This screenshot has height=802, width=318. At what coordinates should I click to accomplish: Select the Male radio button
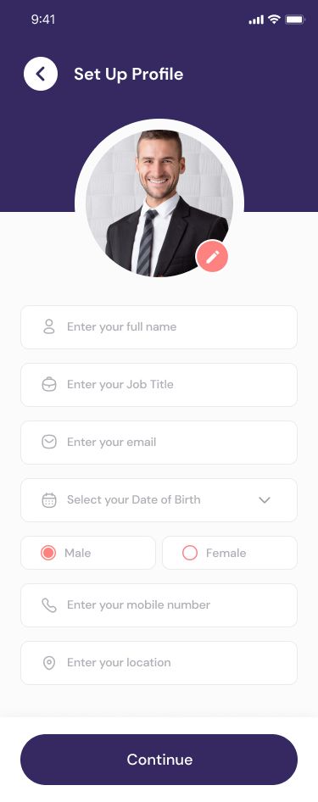coord(48,553)
